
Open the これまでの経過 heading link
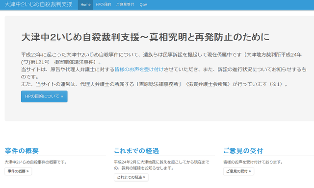point(136,151)
